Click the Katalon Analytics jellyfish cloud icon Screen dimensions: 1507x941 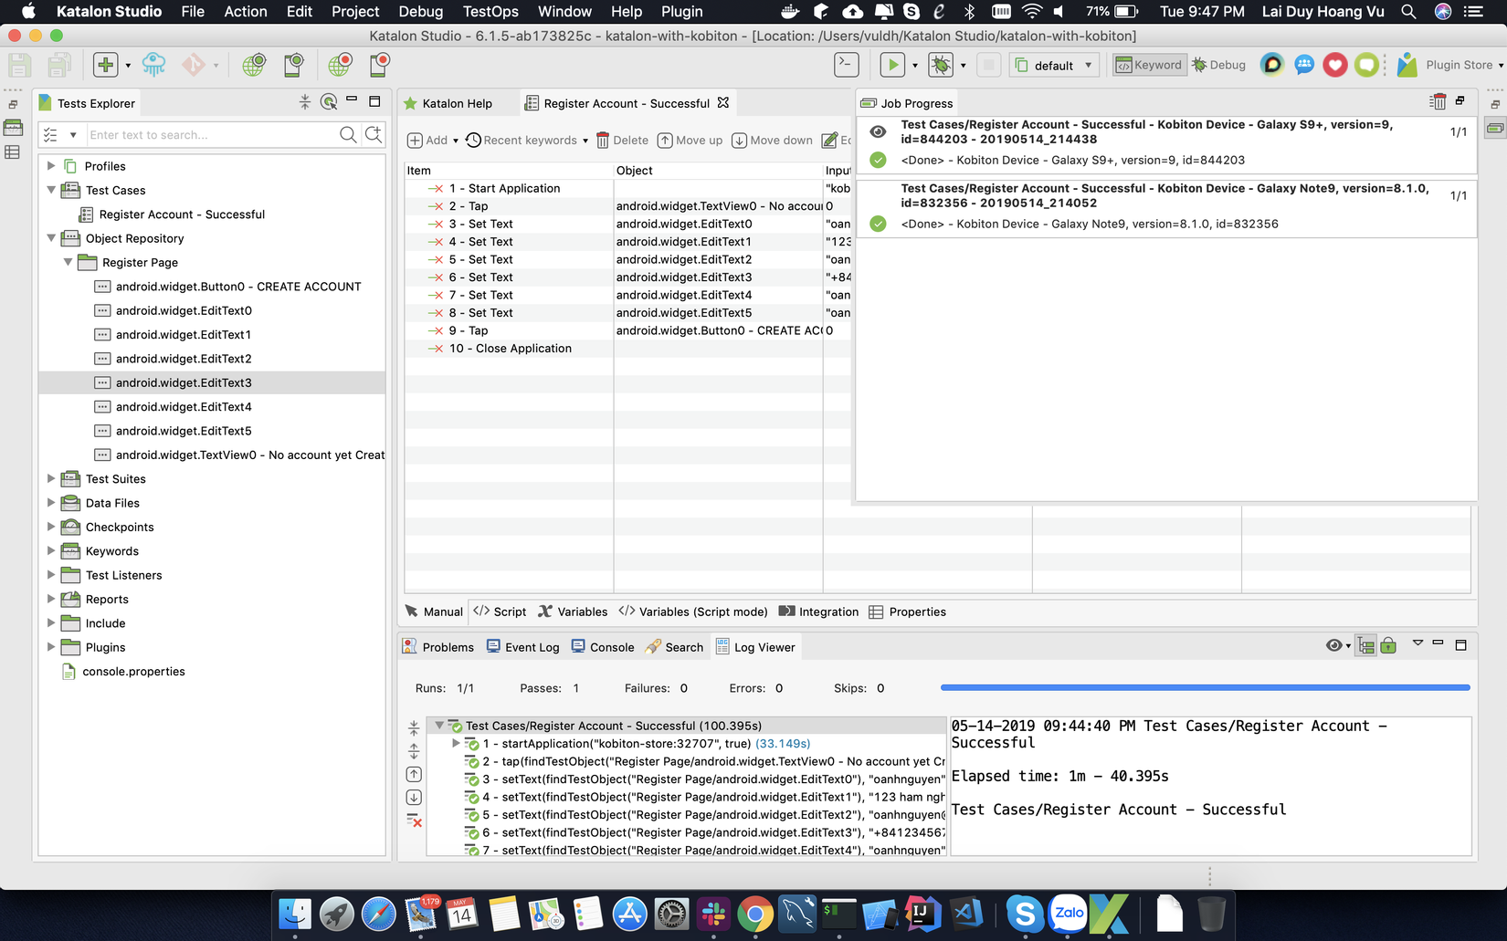pos(153,65)
